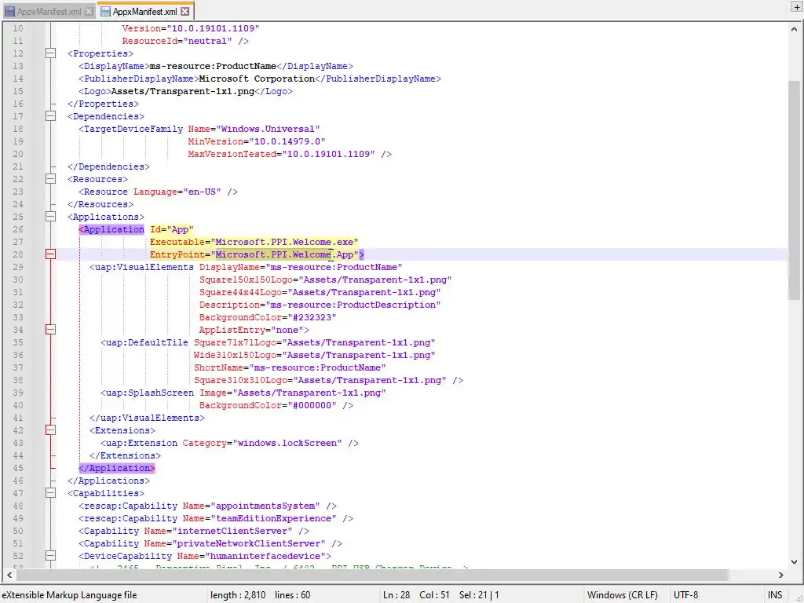Click the vertical scrollbar thumb
Screen dimensions: 804x603
(x=795, y=190)
